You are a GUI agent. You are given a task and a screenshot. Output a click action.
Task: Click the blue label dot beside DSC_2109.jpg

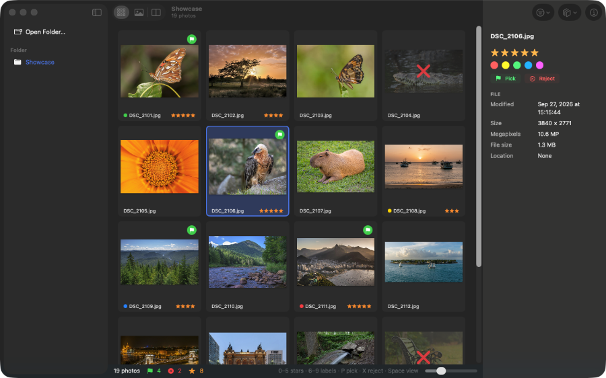[125, 306]
